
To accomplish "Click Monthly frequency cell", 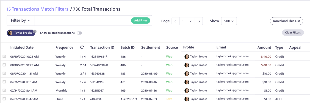I will (x=61, y=91).
